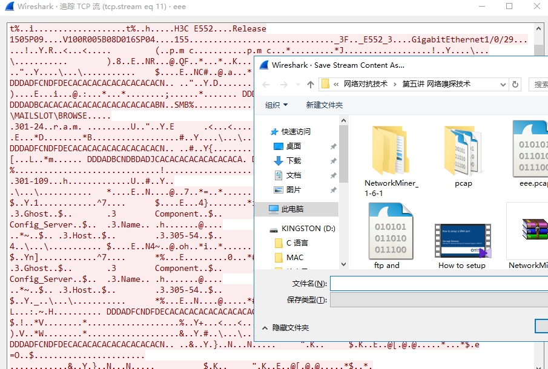548x369 pixels.
Task: Click the H3C E552 text in stream
Action: point(194,28)
